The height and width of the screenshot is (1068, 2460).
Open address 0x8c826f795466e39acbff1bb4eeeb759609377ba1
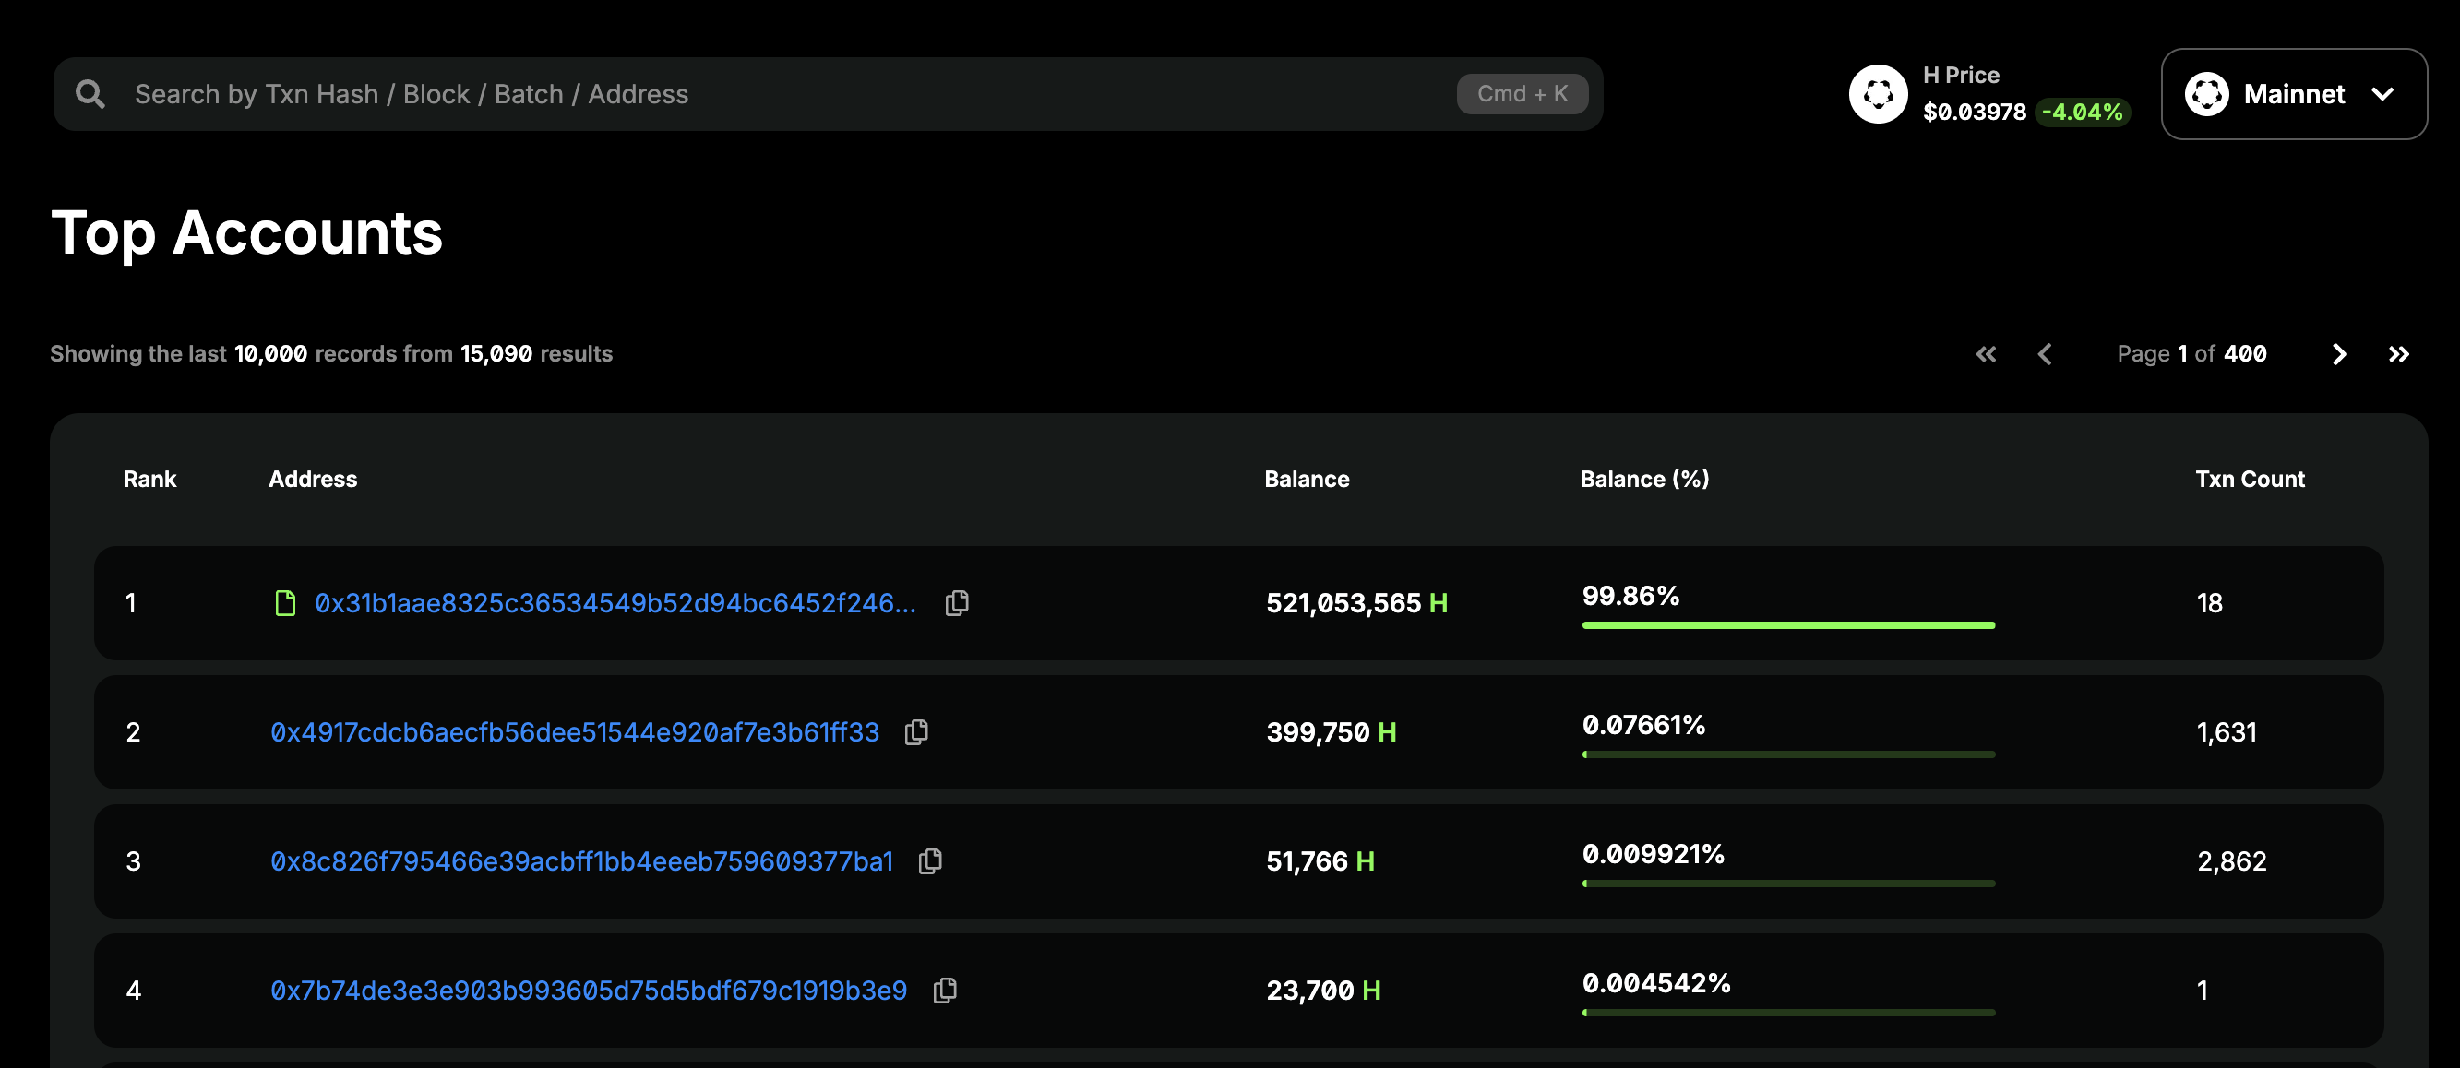tap(581, 860)
